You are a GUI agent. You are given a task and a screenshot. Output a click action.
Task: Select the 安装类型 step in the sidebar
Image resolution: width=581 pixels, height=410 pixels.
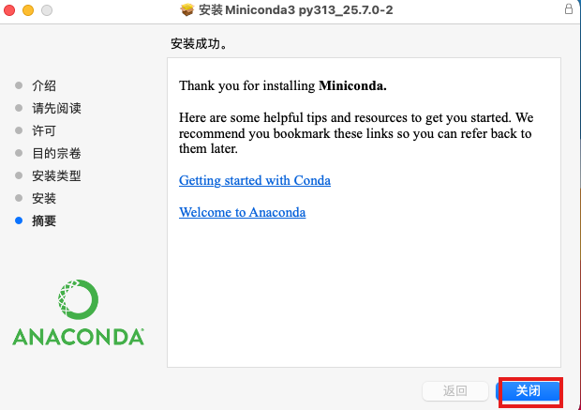56,175
